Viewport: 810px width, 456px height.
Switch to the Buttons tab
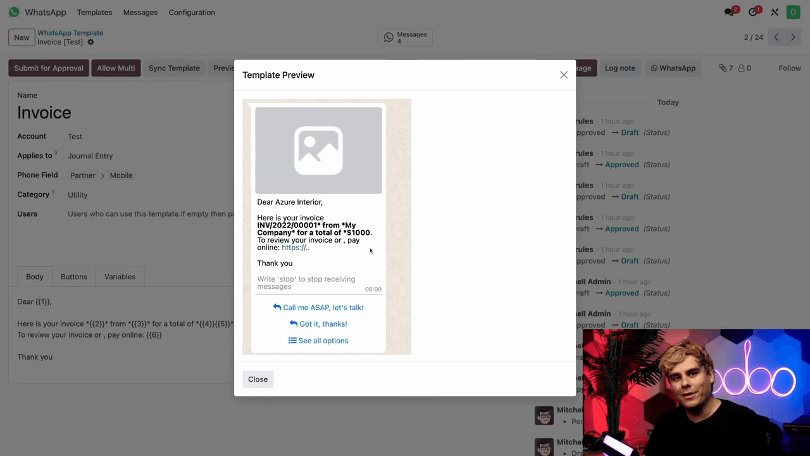tap(74, 277)
